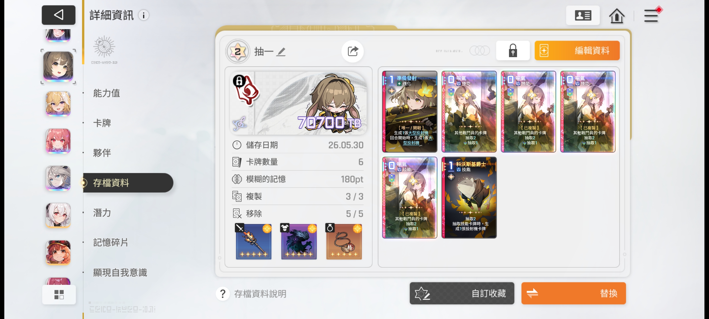Click the 複製 3 / 3 row
The height and width of the screenshot is (319, 709).
(x=298, y=196)
